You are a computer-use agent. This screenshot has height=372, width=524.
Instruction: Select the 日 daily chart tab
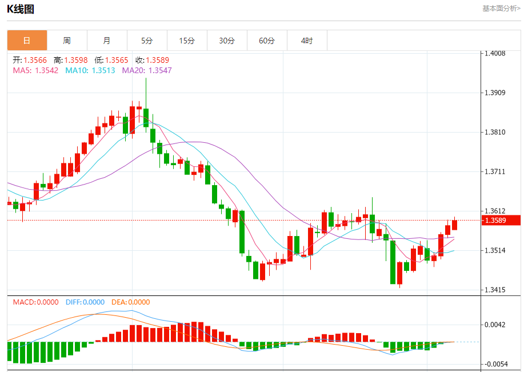point(27,41)
